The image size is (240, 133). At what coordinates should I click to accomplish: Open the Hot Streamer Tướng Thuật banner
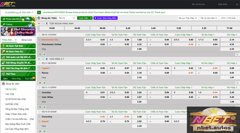(18, 31)
